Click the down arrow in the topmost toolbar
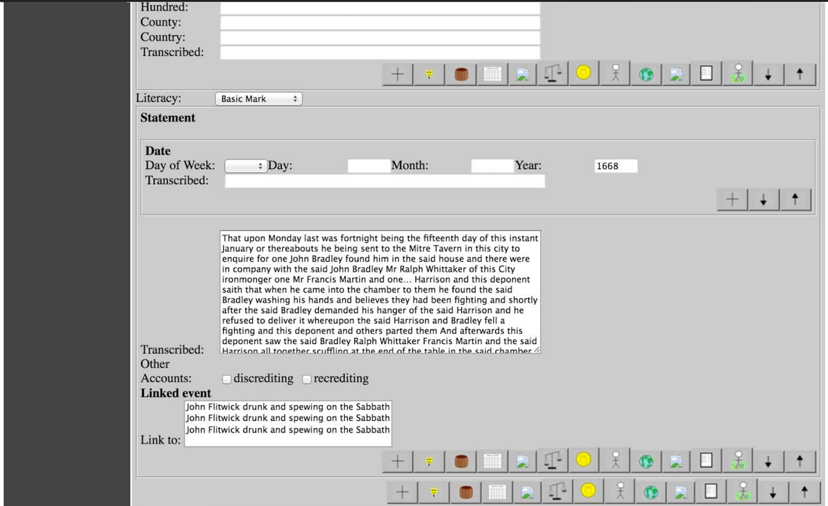Viewport: 828px width, 506px height. (768, 74)
